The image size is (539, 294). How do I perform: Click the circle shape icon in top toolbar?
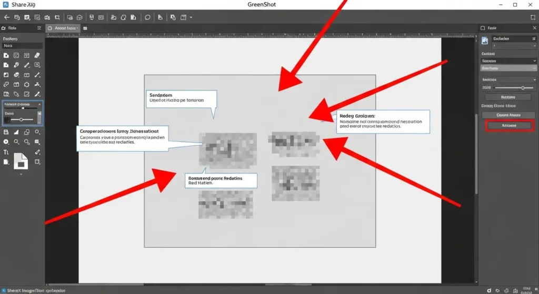click(147, 17)
